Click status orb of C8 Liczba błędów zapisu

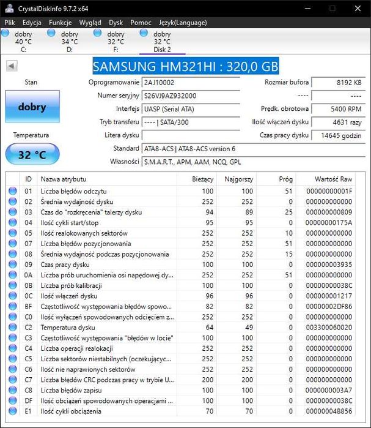13,390
